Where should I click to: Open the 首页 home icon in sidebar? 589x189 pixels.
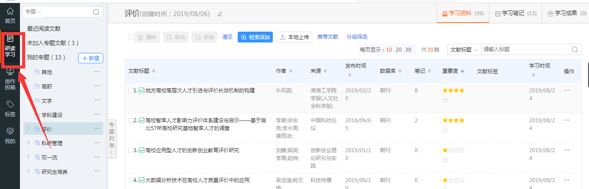10,15
